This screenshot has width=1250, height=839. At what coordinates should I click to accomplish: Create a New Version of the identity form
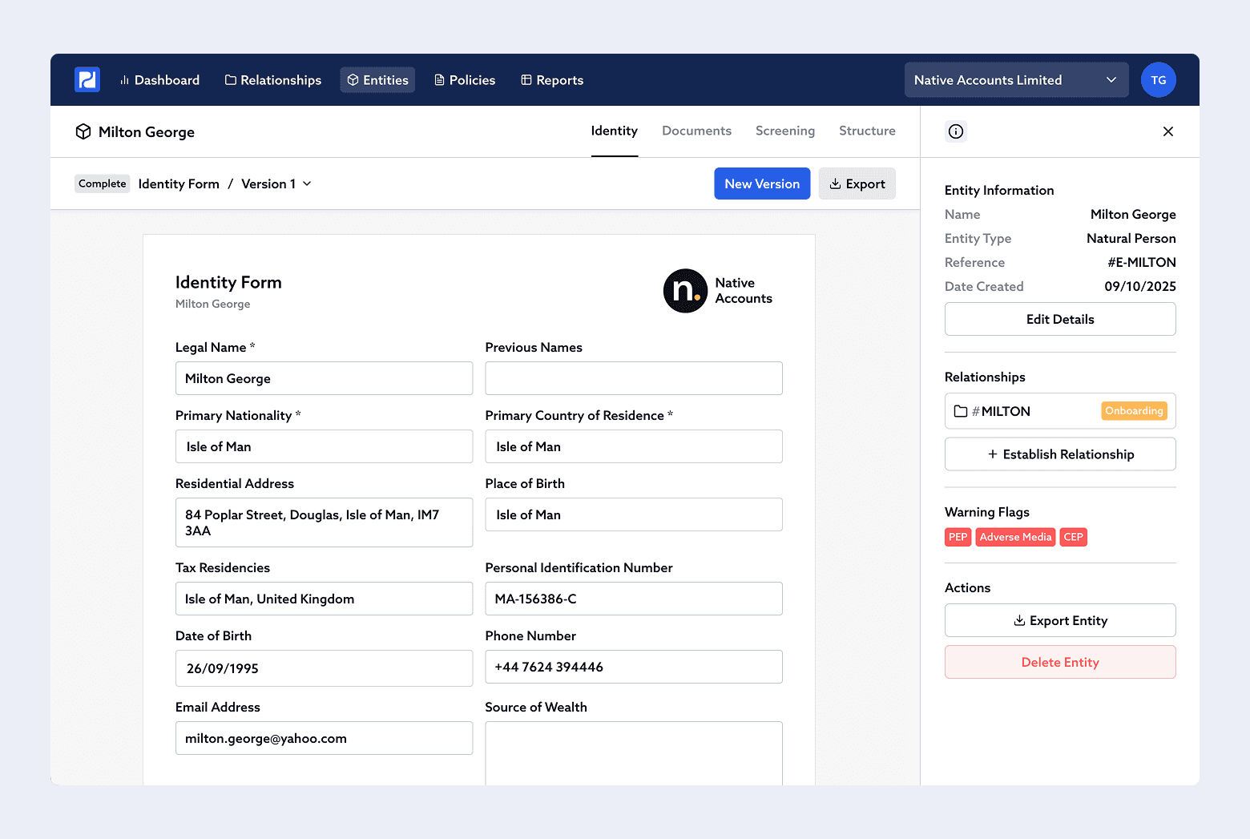point(761,184)
